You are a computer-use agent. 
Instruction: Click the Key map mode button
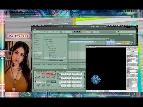(121, 32)
